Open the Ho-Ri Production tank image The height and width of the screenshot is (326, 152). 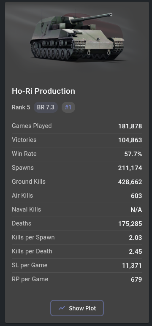point(77,37)
